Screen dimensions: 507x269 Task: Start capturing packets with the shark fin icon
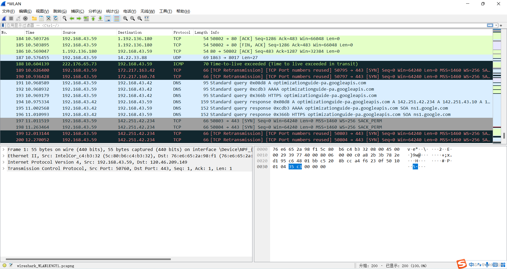coord(4,18)
